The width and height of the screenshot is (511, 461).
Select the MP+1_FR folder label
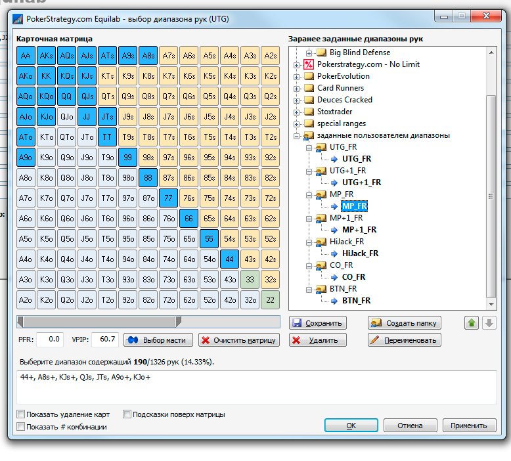point(346,218)
